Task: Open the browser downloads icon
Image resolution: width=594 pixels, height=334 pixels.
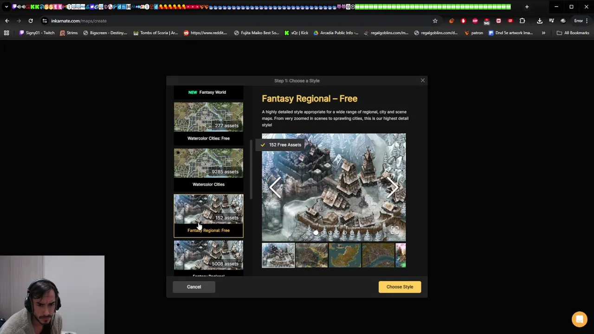Action: (540, 21)
